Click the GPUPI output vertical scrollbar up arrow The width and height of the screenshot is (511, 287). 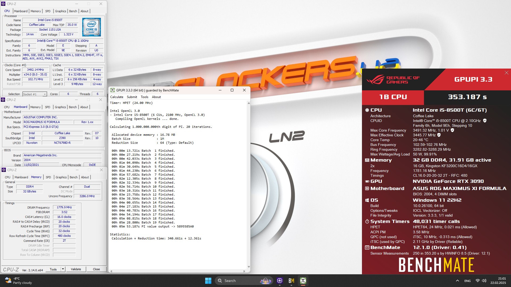tap(249, 103)
